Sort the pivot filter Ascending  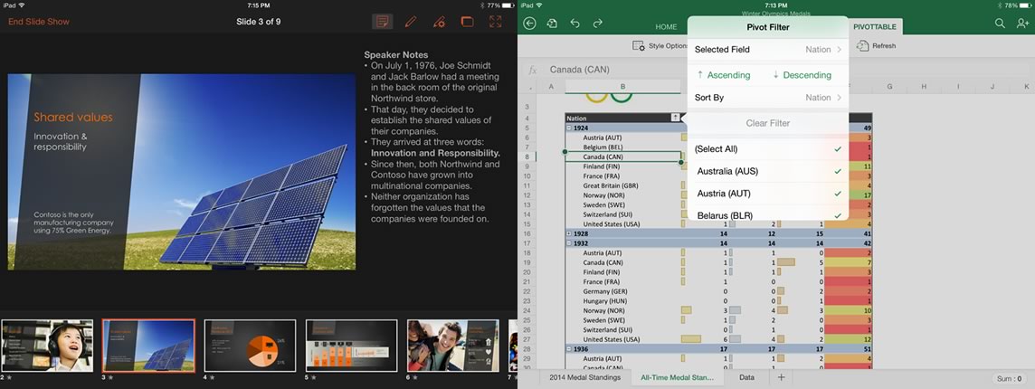(x=724, y=75)
